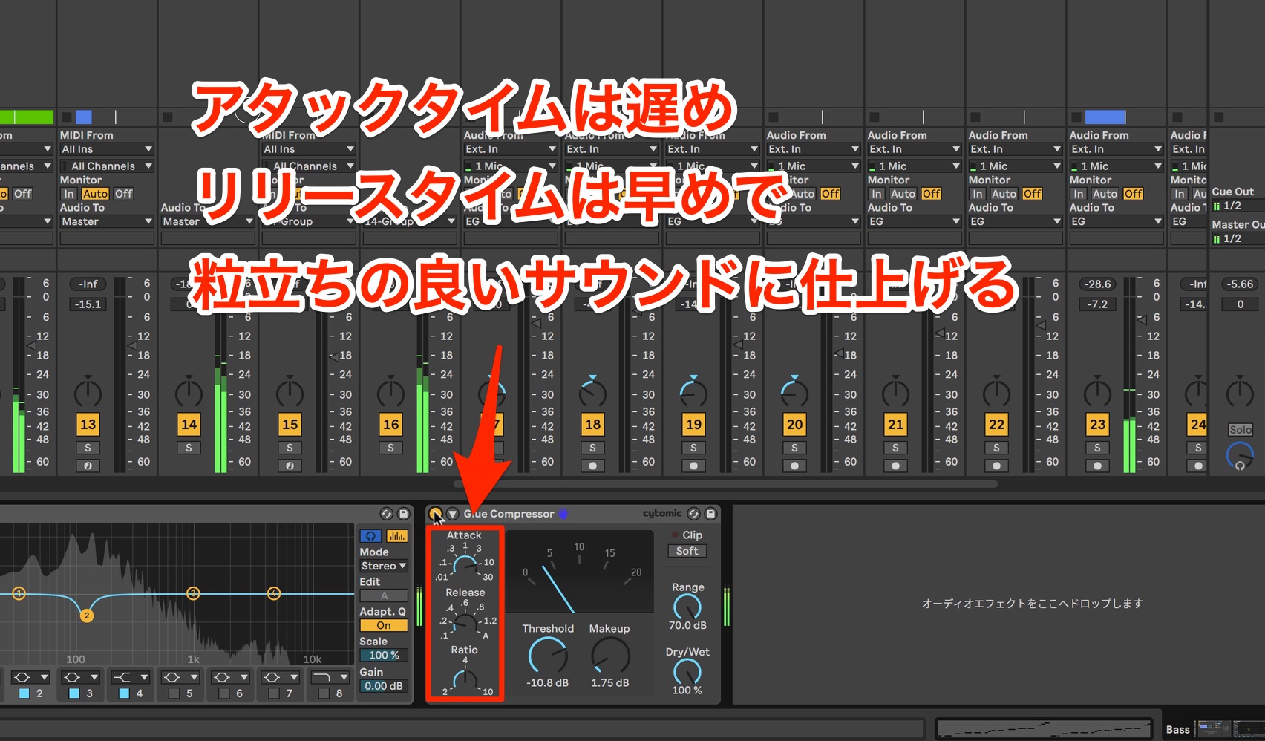The image size is (1265, 741).
Task: Open track 13 All Ins input dropdown
Action: coord(107,149)
